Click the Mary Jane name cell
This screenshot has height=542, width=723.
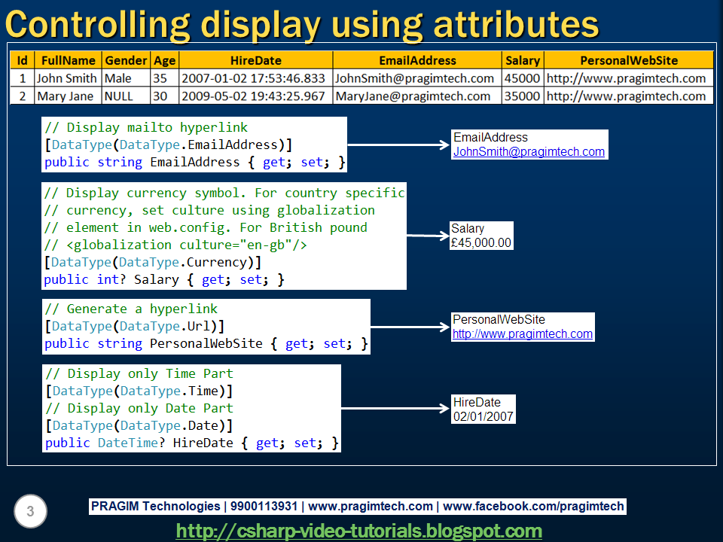click(69, 96)
